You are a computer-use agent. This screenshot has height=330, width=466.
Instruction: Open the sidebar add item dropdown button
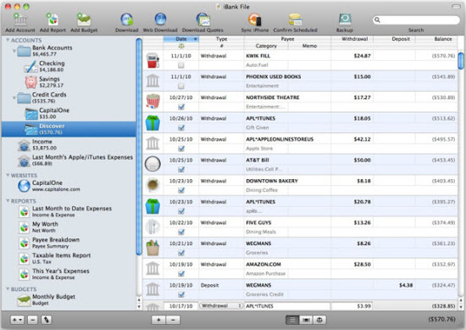[x=17, y=320]
